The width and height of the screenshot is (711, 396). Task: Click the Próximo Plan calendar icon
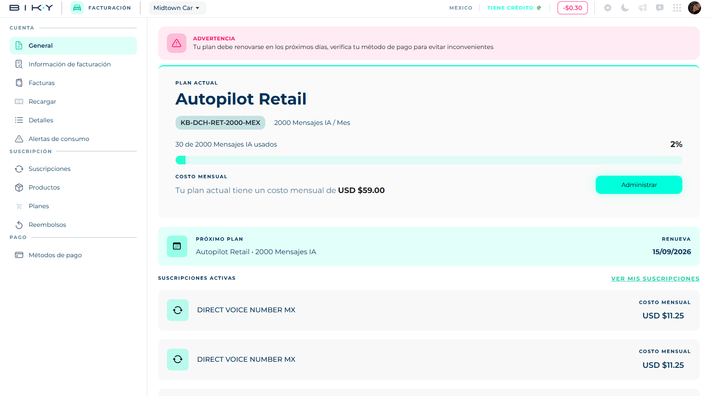click(177, 246)
